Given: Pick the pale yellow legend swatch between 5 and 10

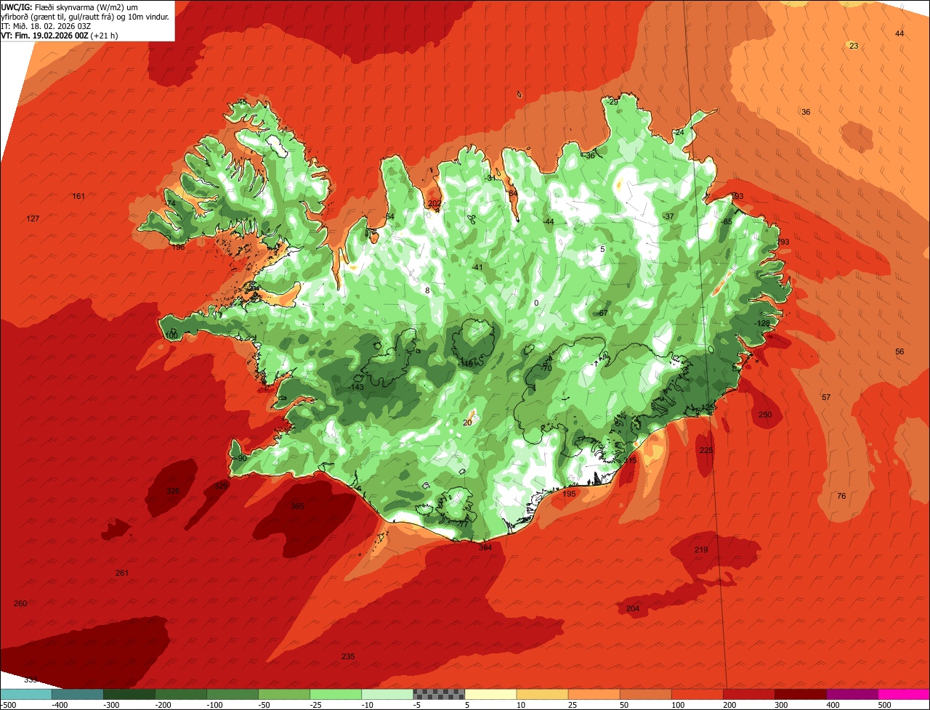Looking at the screenshot, I should click(490, 693).
